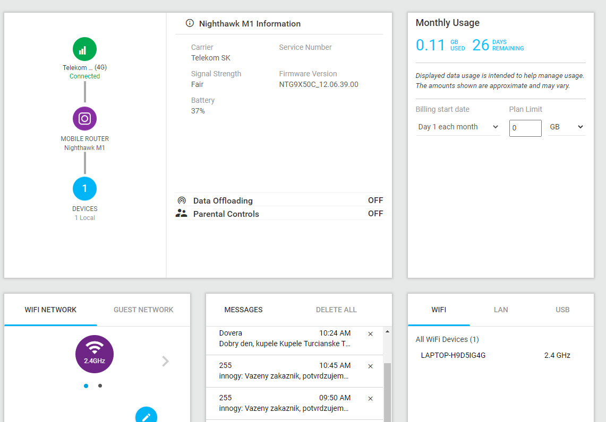Click the Plan Limit input field
This screenshot has height=422, width=606.
525,128
